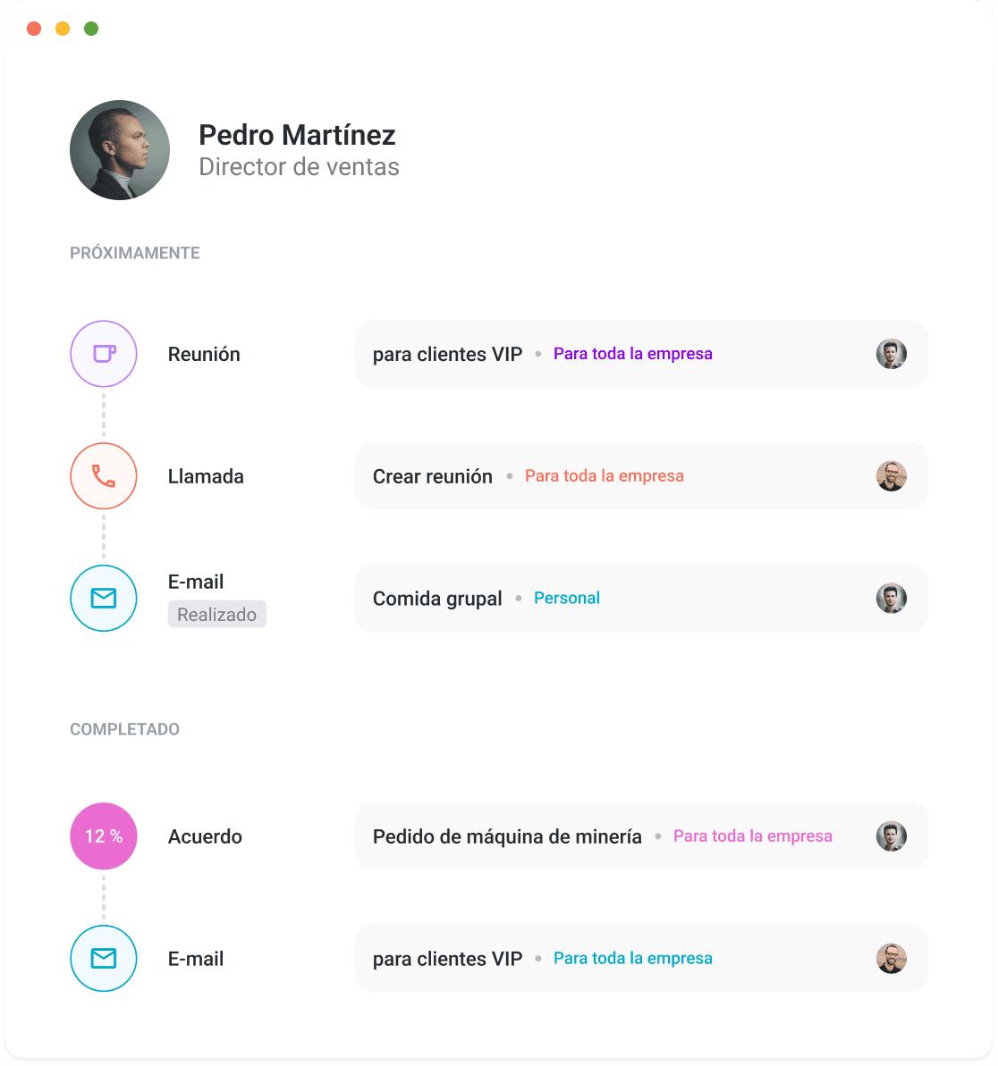Mark the Llamada activity as done
This screenshot has height=1066, width=998.
103,475
